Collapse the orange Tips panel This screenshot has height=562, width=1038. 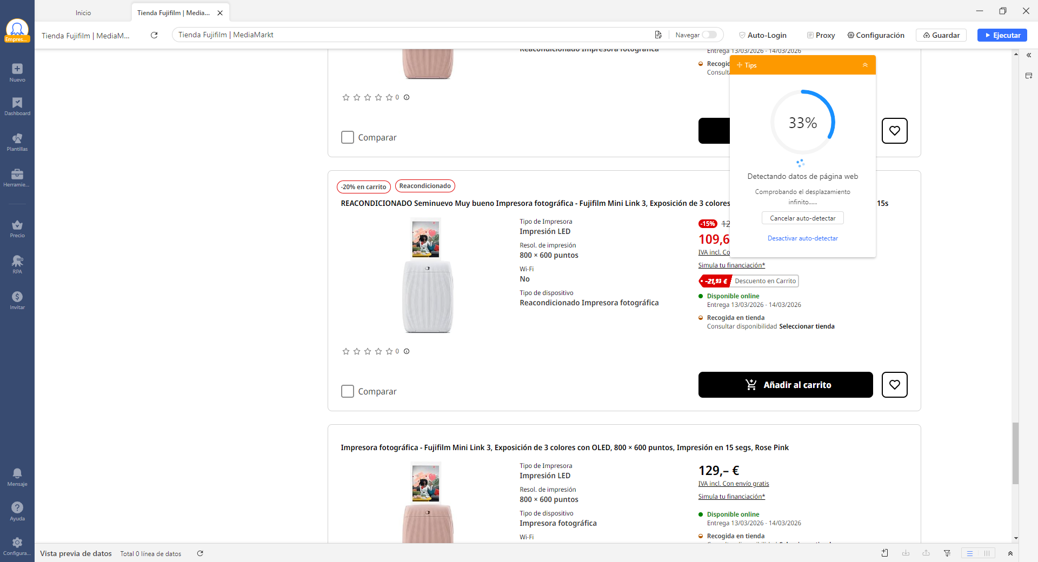[x=866, y=65]
